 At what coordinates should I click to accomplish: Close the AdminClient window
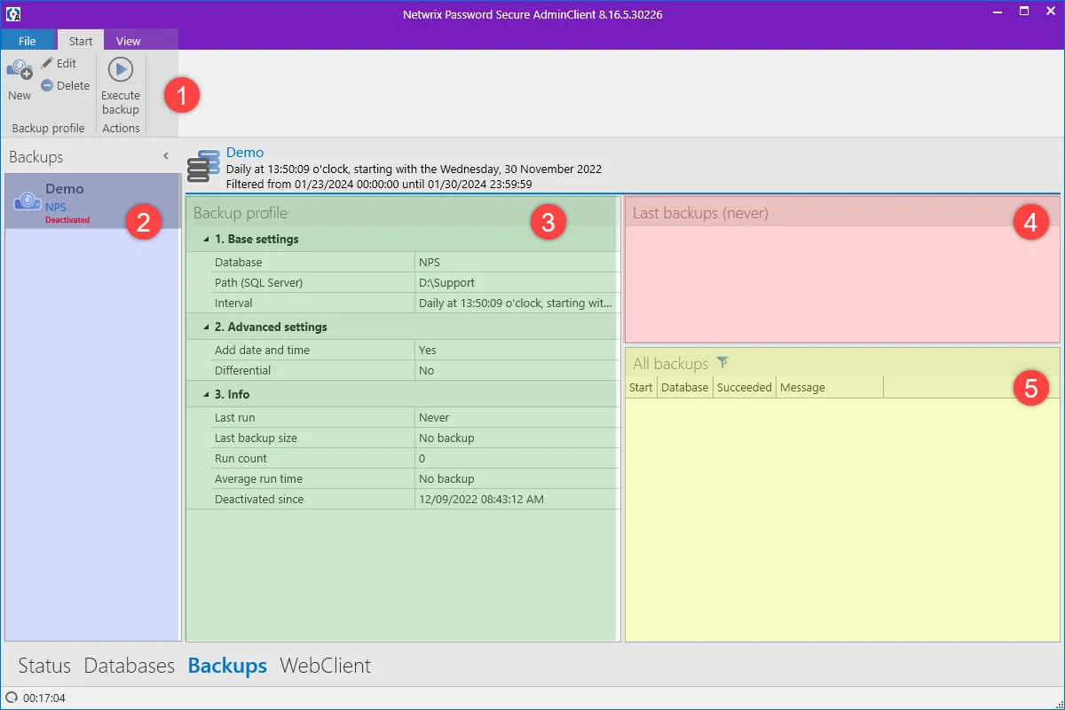[x=1049, y=12]
